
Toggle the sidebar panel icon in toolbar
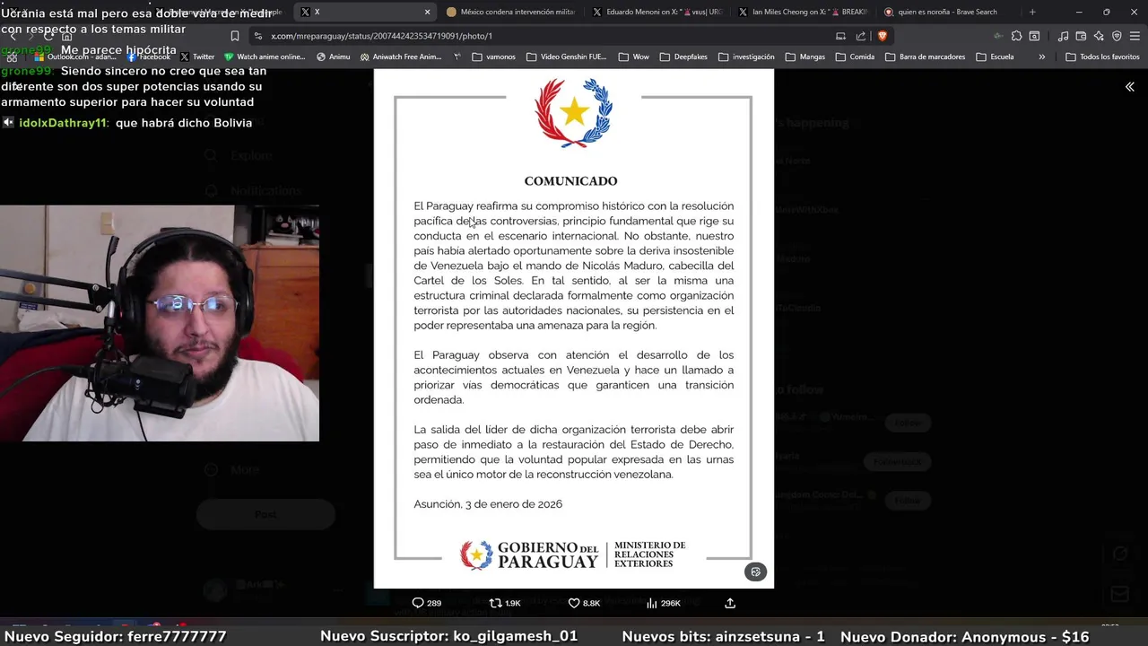coord(1034,36)
